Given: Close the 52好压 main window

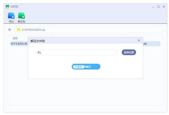Looking at the screenshot, I should coord(164,7).
